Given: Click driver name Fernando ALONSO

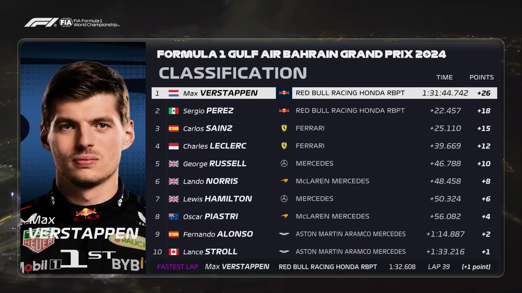Looking at the screenshot, I should [218, 234].
